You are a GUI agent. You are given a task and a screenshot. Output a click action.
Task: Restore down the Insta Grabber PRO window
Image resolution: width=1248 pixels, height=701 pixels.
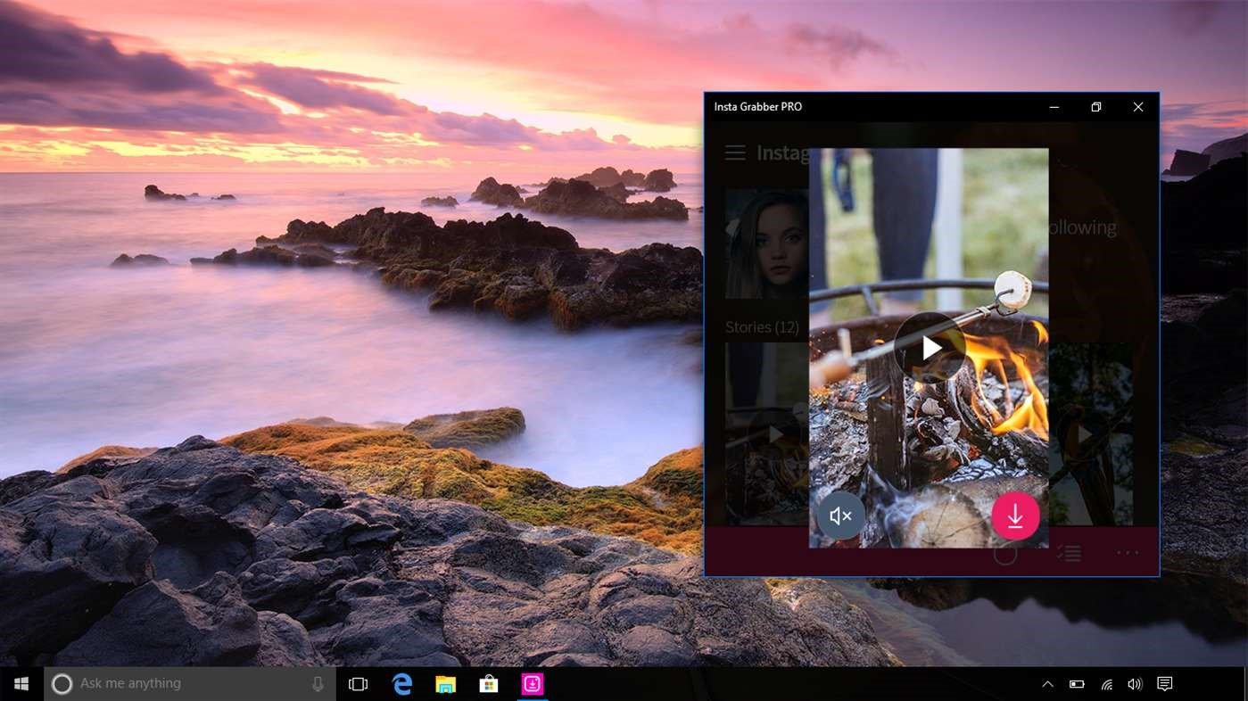coord(1096,107)
